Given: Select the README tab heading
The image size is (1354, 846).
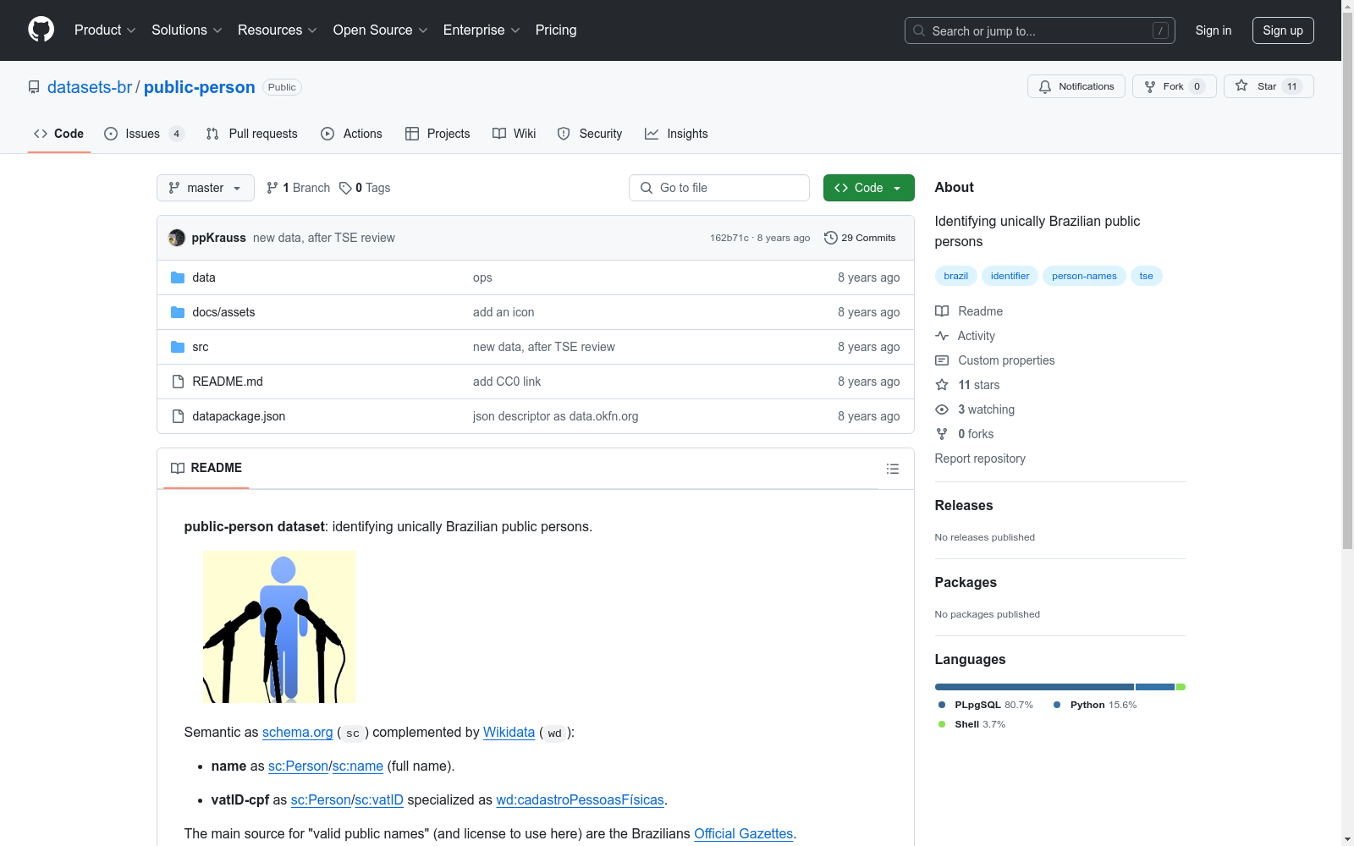Looking at the screenshot, I should 206,468.
